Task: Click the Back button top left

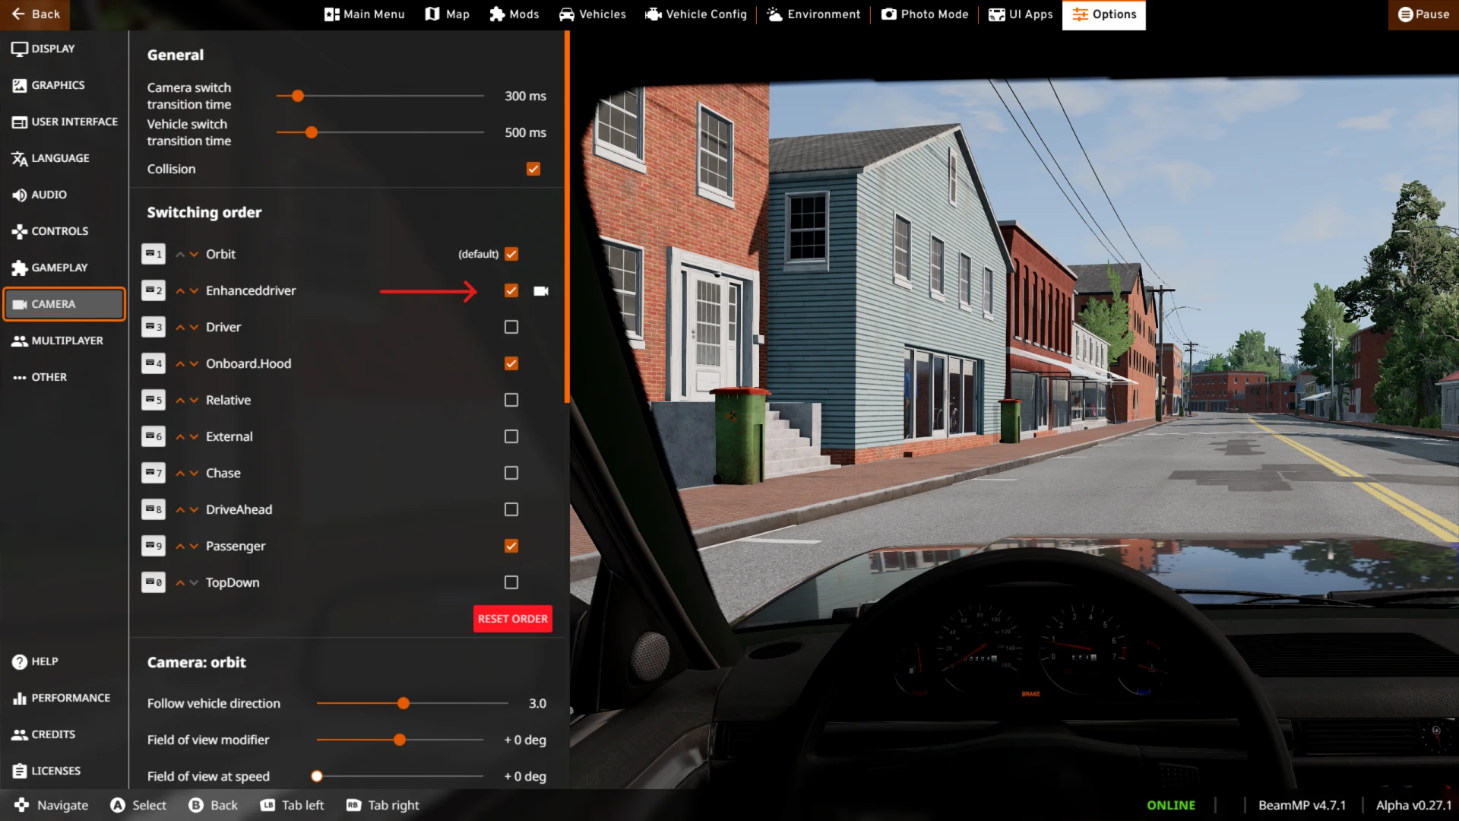Action: 35,14
